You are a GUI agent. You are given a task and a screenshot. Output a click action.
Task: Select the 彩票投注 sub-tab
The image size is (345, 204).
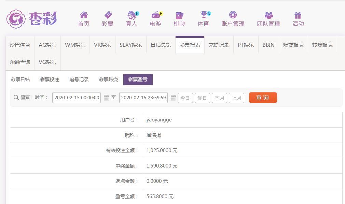click(x=50, y=79)
